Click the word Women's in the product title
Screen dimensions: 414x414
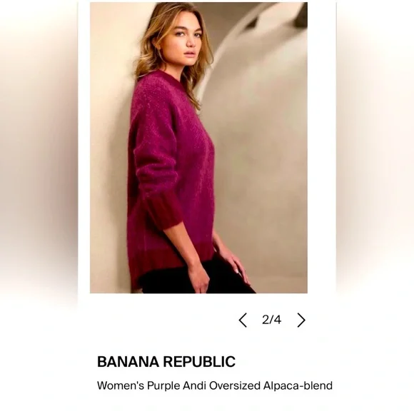pyautogui.click(x=121, y=385)
